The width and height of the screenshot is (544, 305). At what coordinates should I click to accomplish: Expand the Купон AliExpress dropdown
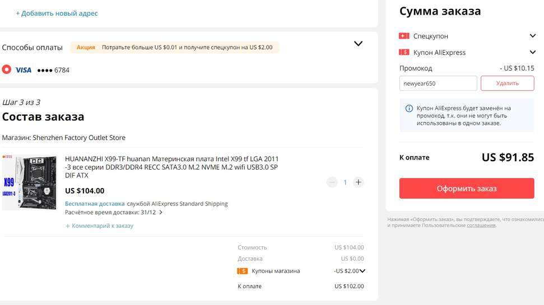tap(532, 52)
